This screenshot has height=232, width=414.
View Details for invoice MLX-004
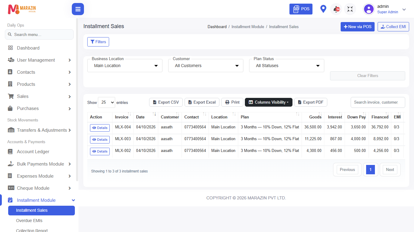pos(100,128)
